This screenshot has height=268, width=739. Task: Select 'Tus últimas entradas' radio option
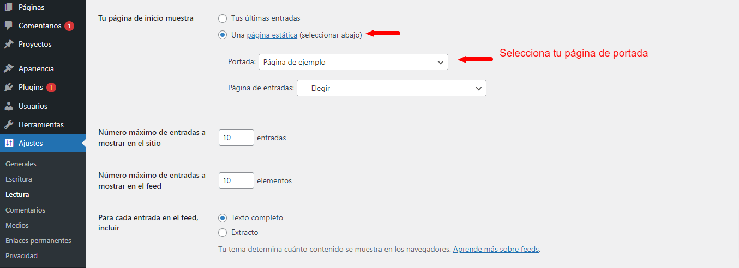click(223, 18)
